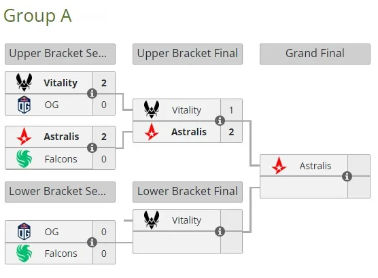Select the Lower Bracket Final header

click(x=188, y=192)
